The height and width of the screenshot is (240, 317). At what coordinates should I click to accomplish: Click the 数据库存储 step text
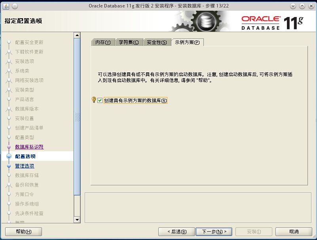tap(27, 175)
